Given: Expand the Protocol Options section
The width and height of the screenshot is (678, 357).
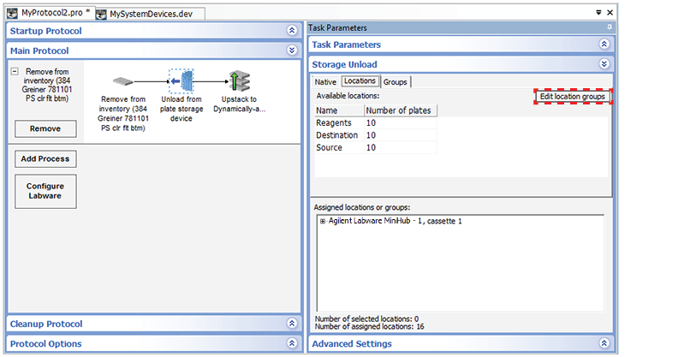Looking at the screenshot, I should (x=292, y=343).
